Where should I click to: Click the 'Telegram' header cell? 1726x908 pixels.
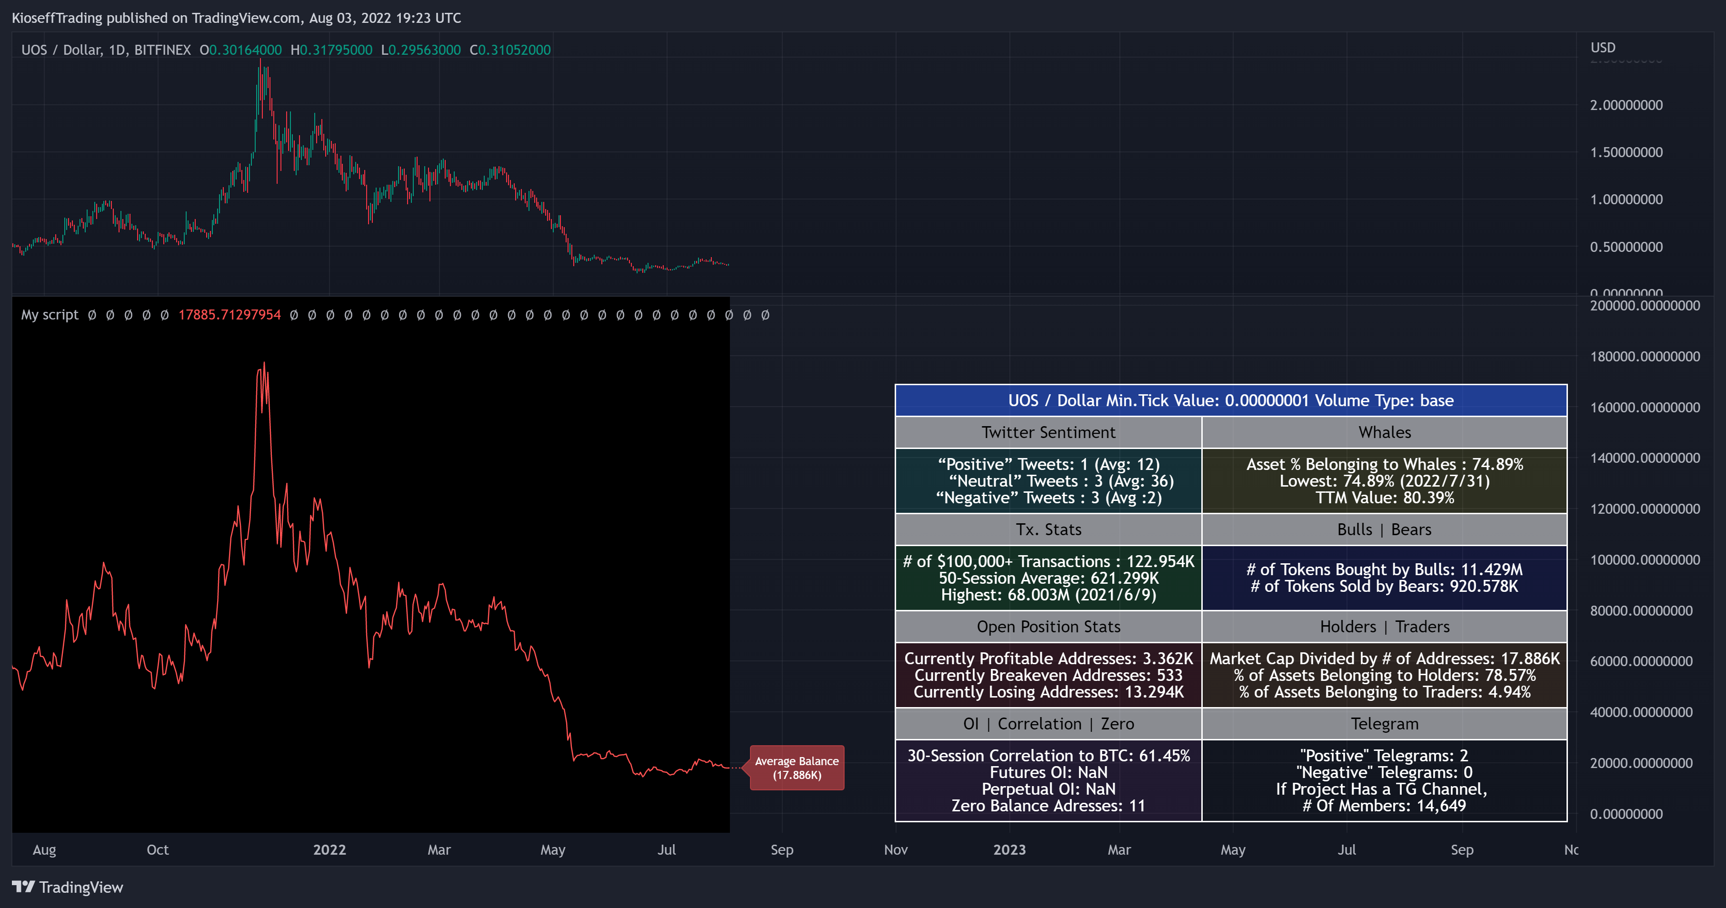point(1384,724)
